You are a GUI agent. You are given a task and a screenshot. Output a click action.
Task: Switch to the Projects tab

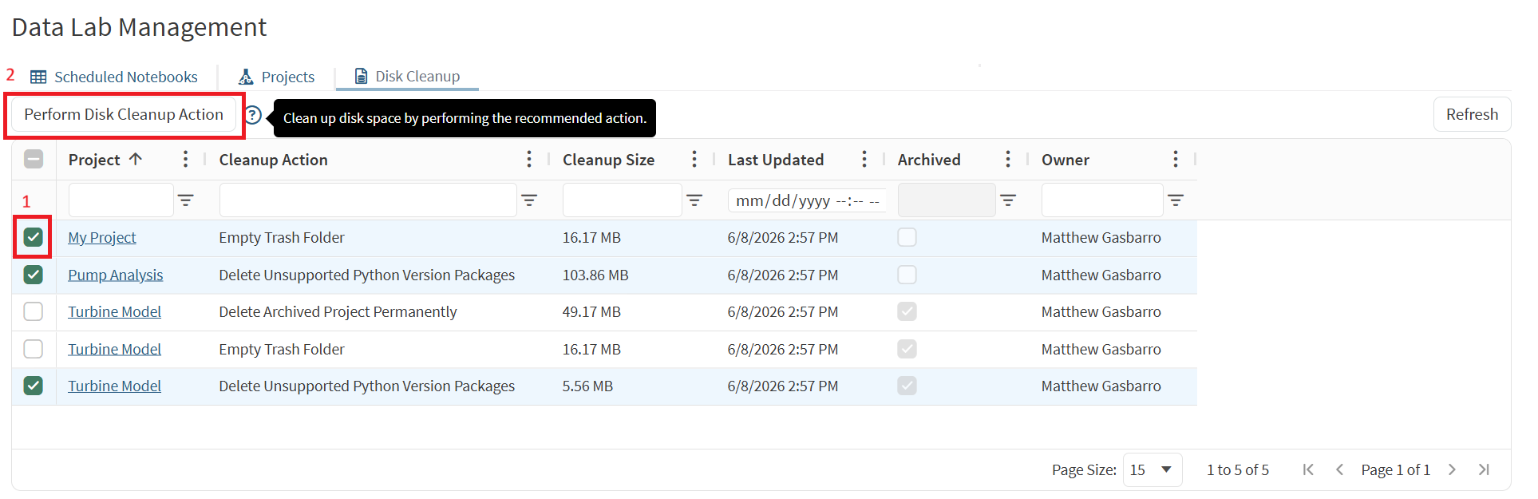click(276, 77)
